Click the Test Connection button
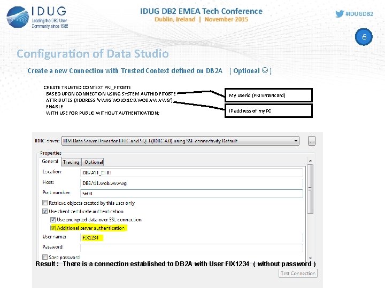 click(x=298, y=273)
